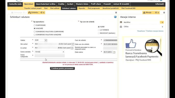The width and height of the screenshot is (175, 98).
Task: Go to Plati utilitati submenu
Action: [55, 8]
